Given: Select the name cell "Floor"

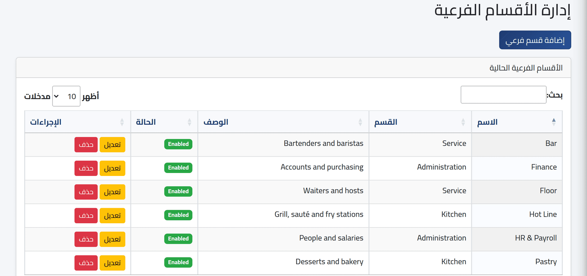Looking at the screenshot, I should tap(517, 192).
